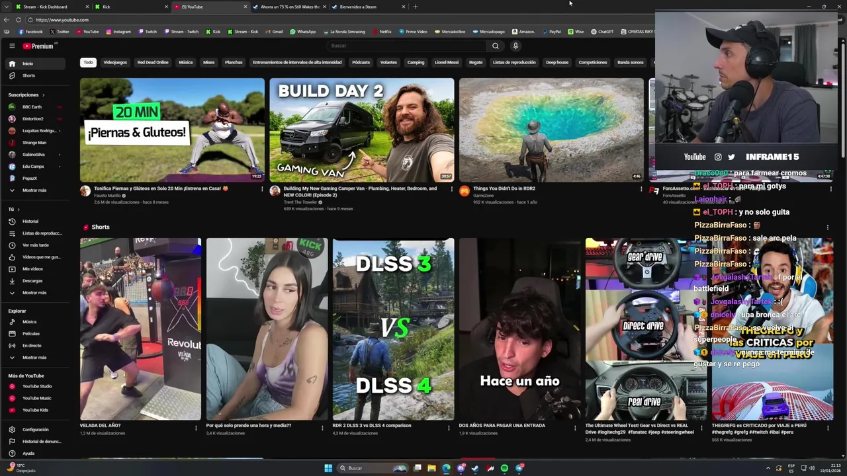Open options menu for Gaming Camper Van video
Viewport: 847px width, 476px height.
tap(452, 189)
